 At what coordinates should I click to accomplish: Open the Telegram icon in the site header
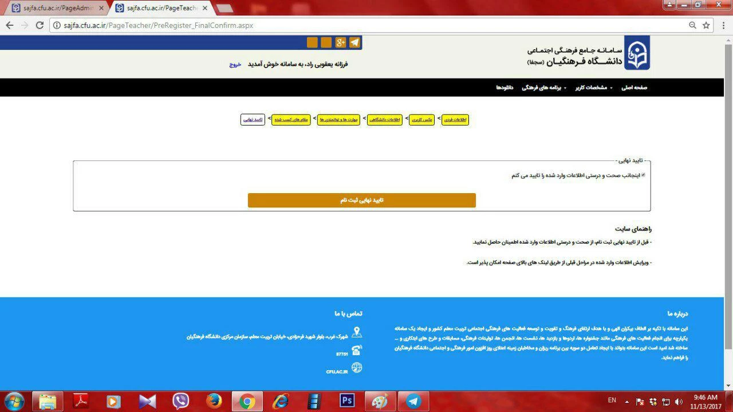[354, 42]
